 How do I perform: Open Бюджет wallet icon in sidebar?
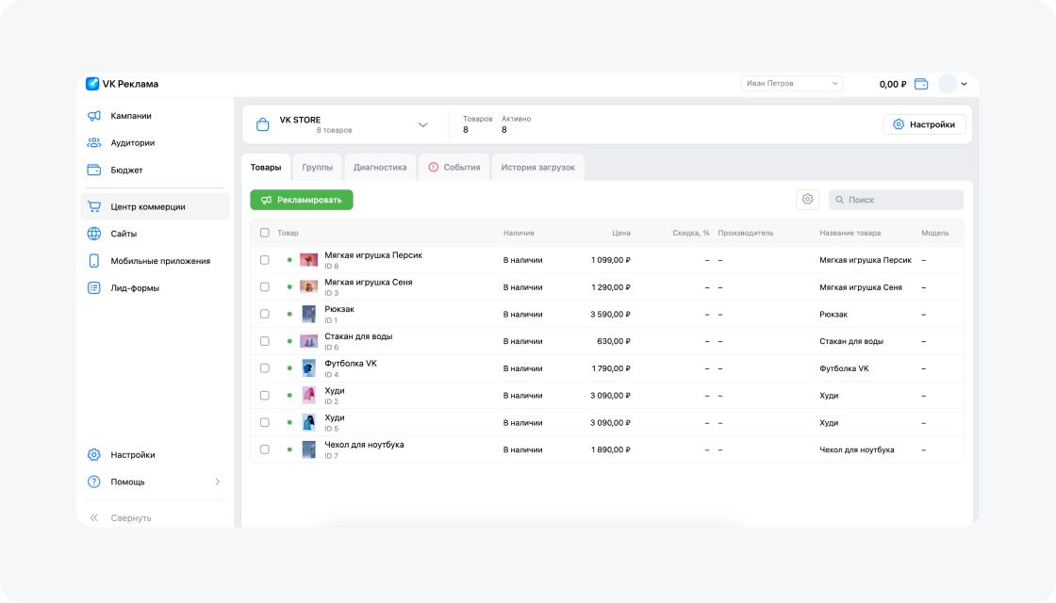(94, 170)
